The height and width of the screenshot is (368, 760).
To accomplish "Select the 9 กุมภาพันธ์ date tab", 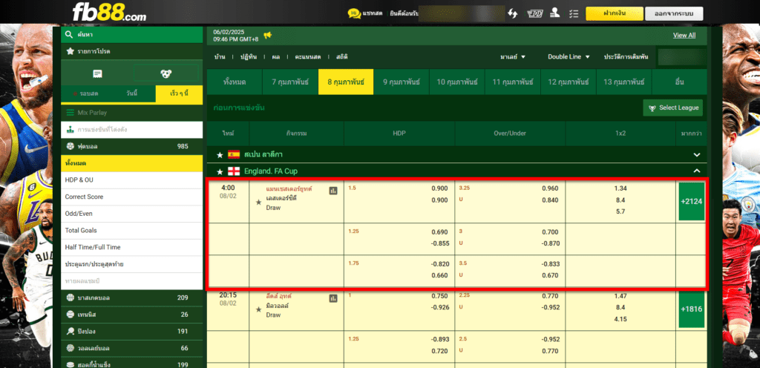I will click(402, 82).
